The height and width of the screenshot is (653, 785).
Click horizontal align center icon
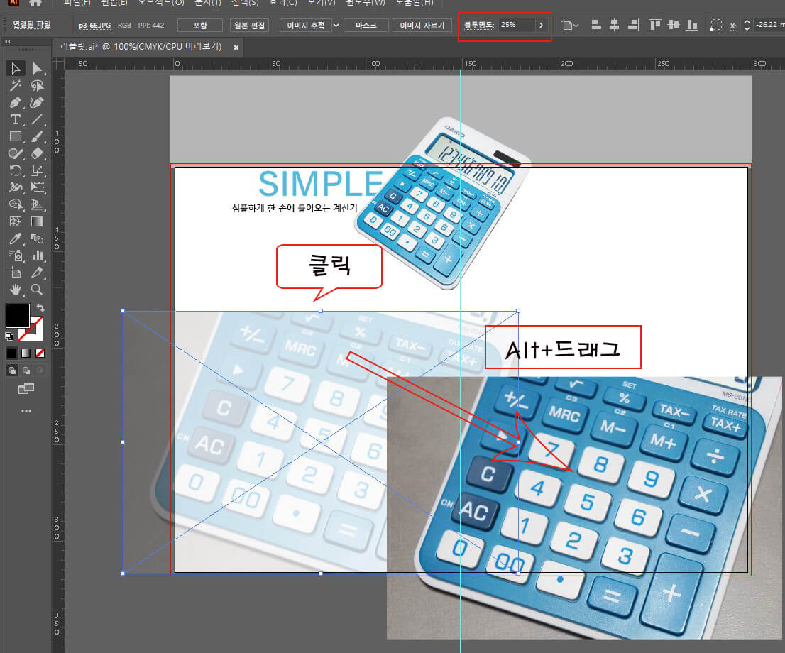click(614, 25)
